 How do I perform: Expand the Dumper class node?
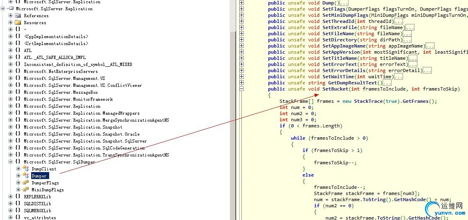coord(18,175)
